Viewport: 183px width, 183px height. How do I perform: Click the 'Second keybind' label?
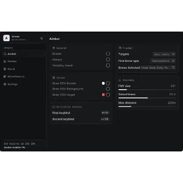coord(63,119)
